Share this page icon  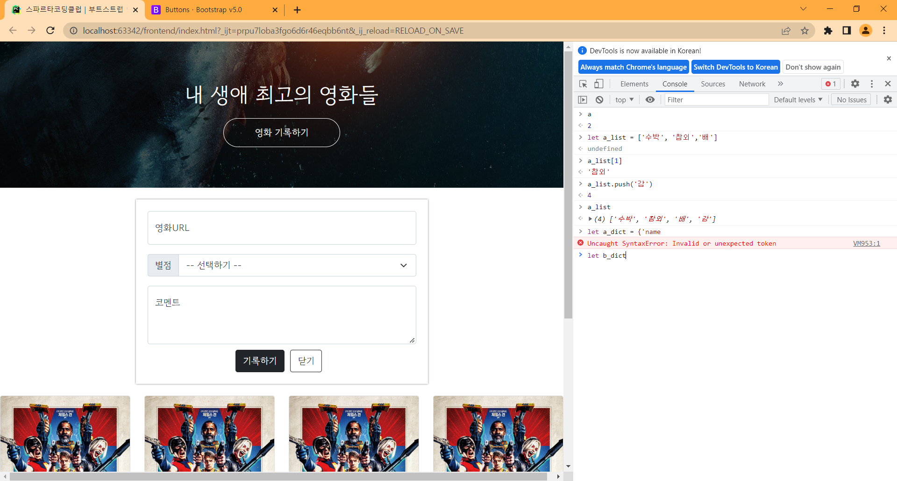pos(786,30)
